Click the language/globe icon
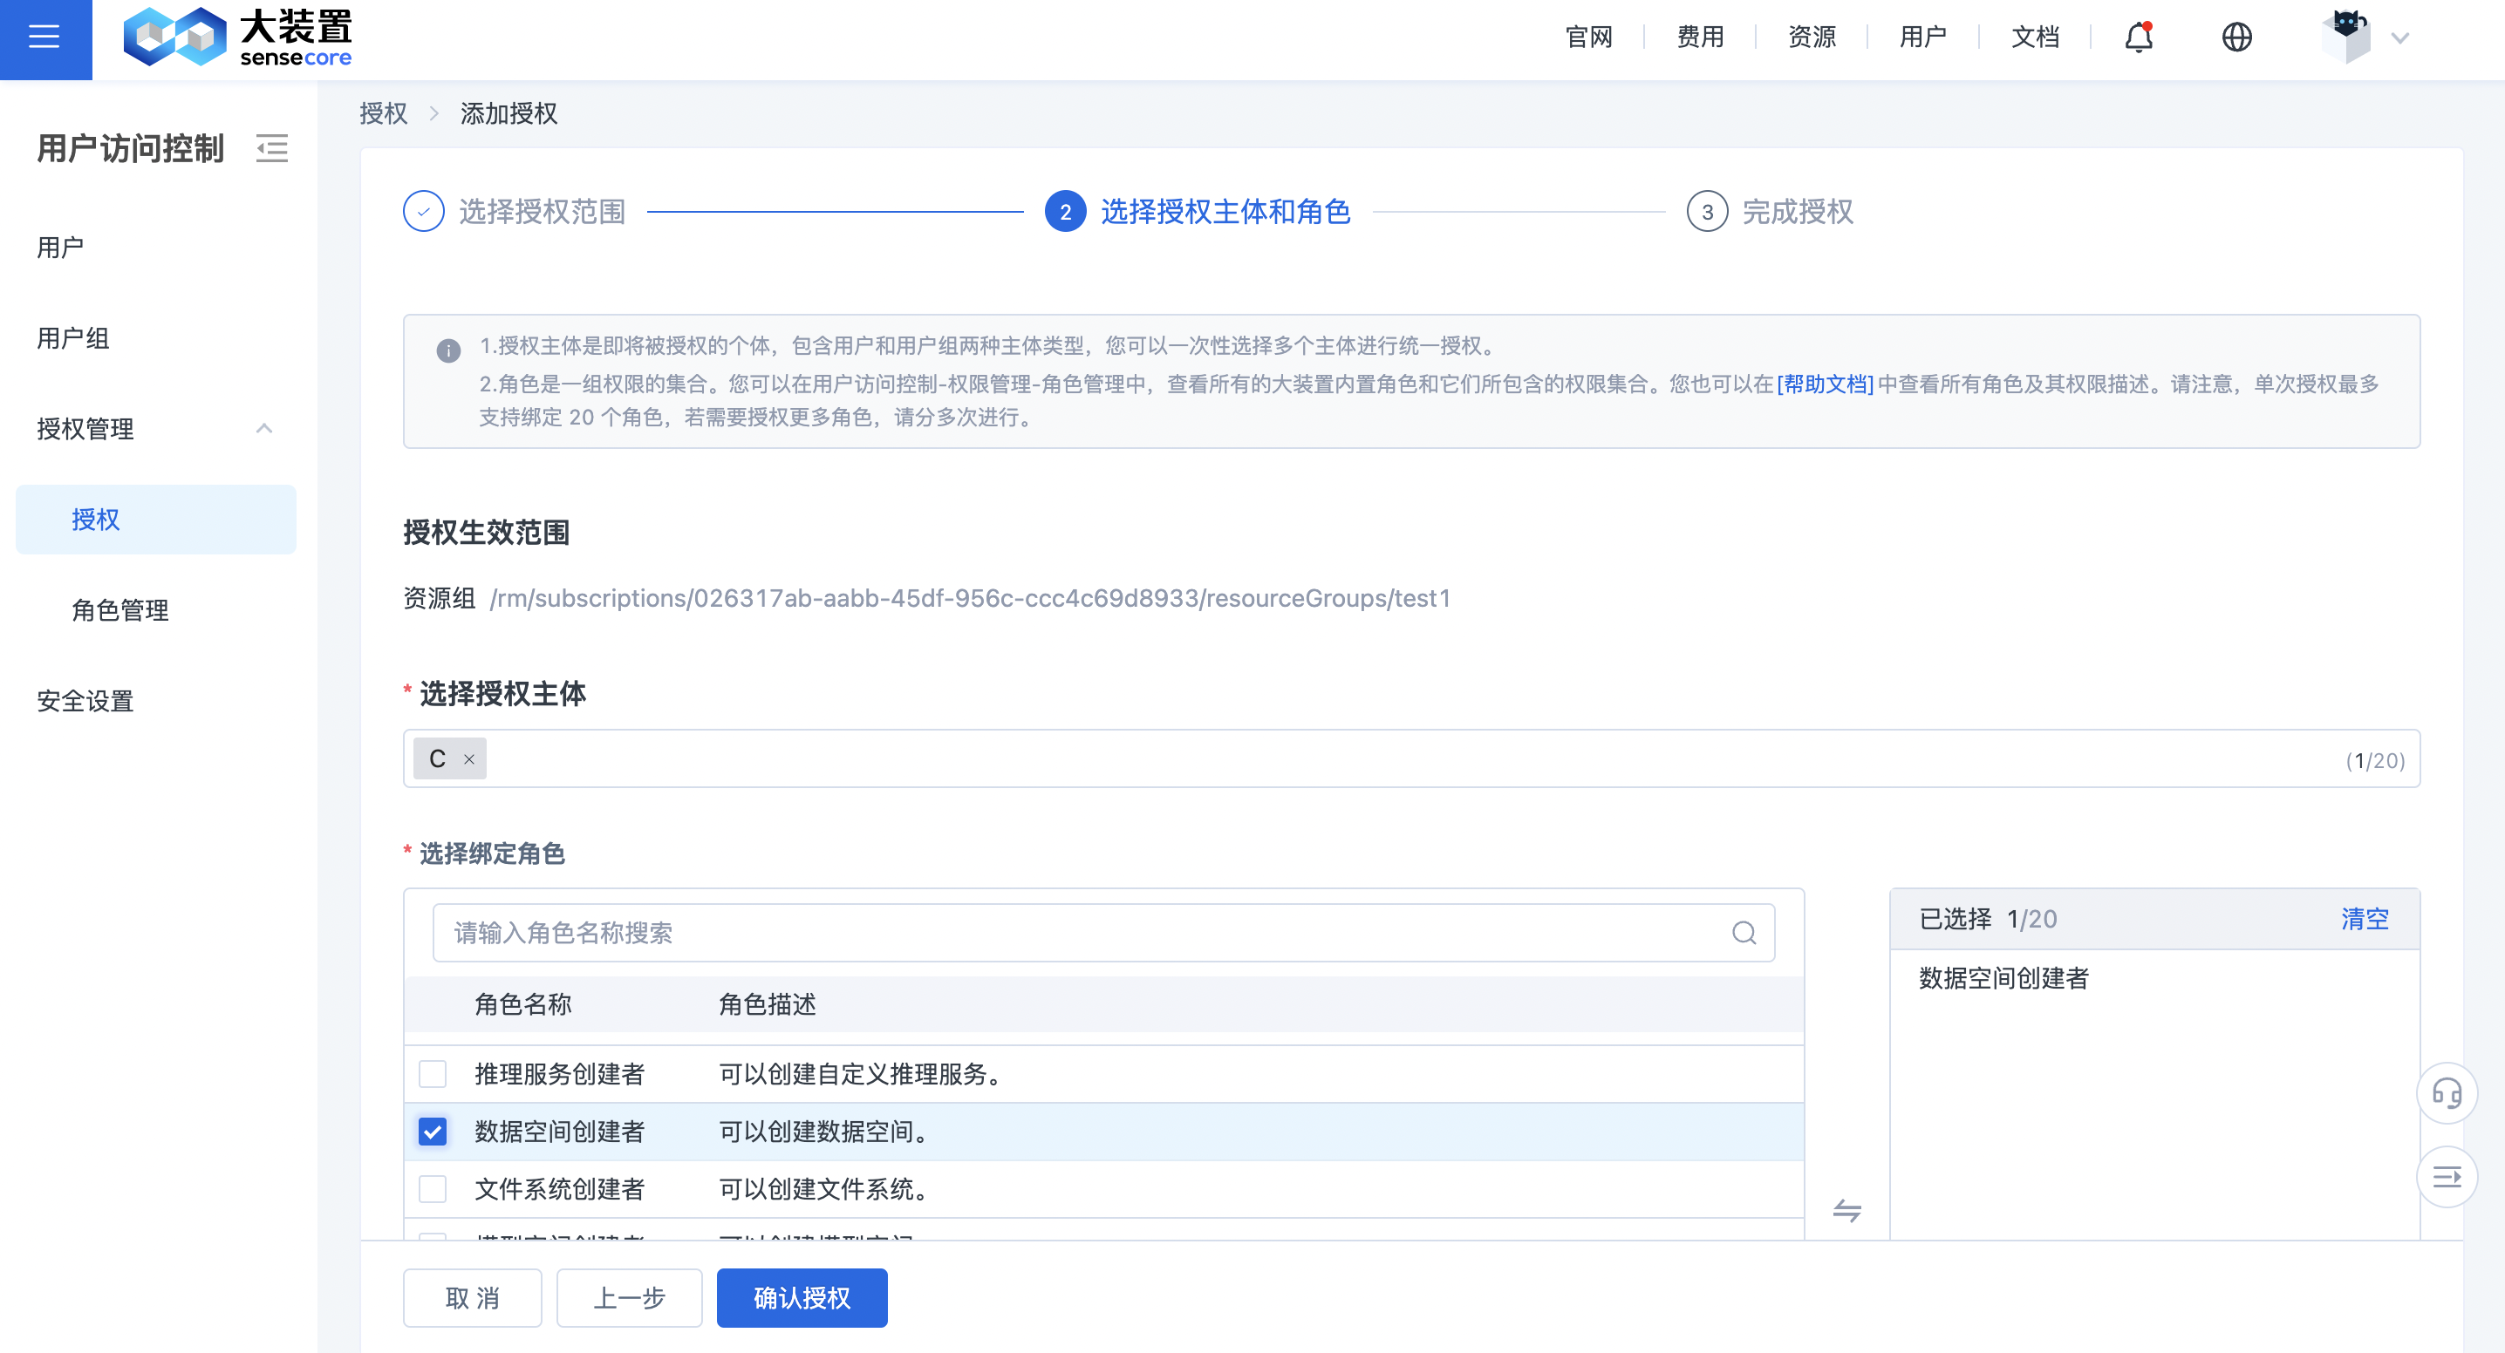Screen dimensions: 2505x1353 [2236, 36]
